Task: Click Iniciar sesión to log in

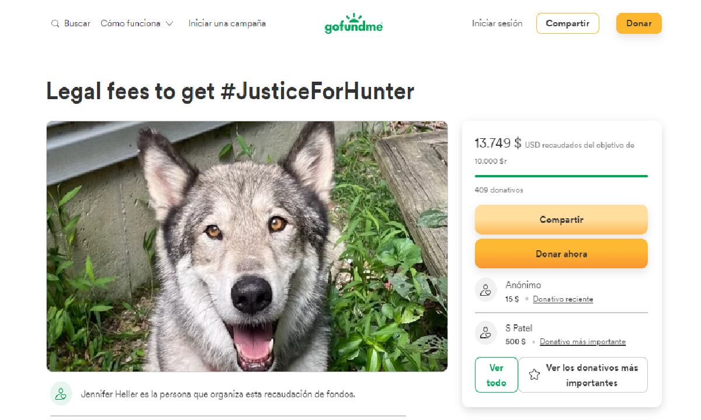Action: coord(497,23)
